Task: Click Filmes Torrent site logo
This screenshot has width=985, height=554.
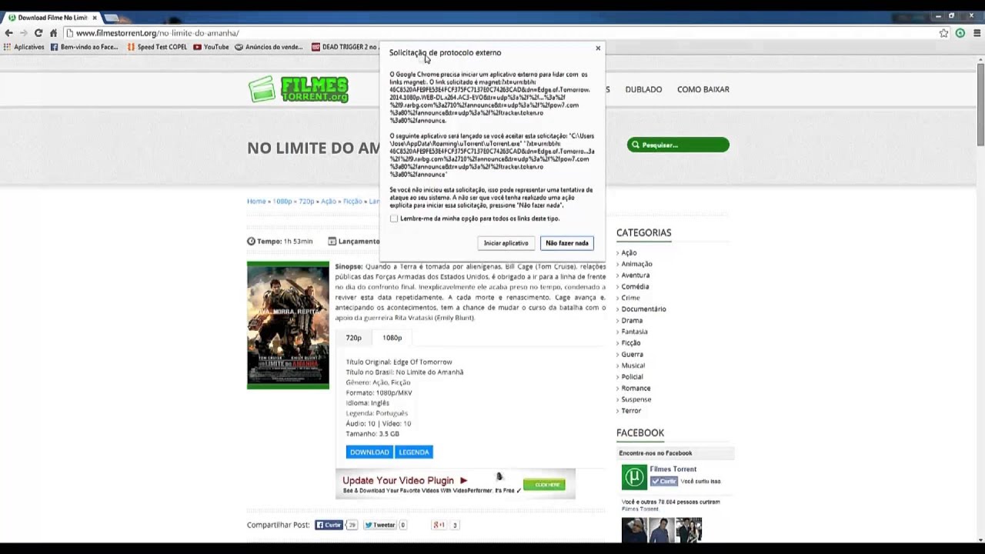Action: (x=299, y=89)
